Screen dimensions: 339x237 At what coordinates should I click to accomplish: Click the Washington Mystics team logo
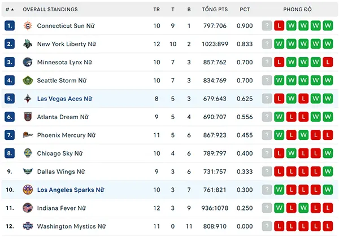pos(28,226)
